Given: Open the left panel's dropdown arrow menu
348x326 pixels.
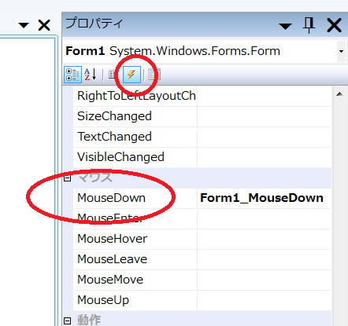Looking at the screenshot, I should tap(24, 25).
